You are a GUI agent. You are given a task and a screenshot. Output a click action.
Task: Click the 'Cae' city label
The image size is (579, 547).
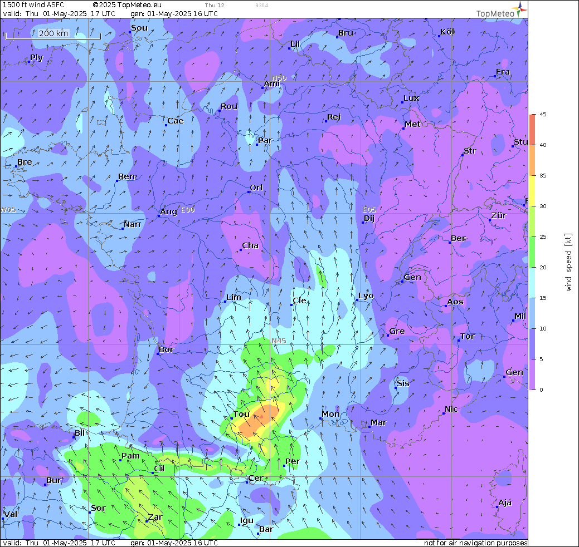tap(176, 121)
